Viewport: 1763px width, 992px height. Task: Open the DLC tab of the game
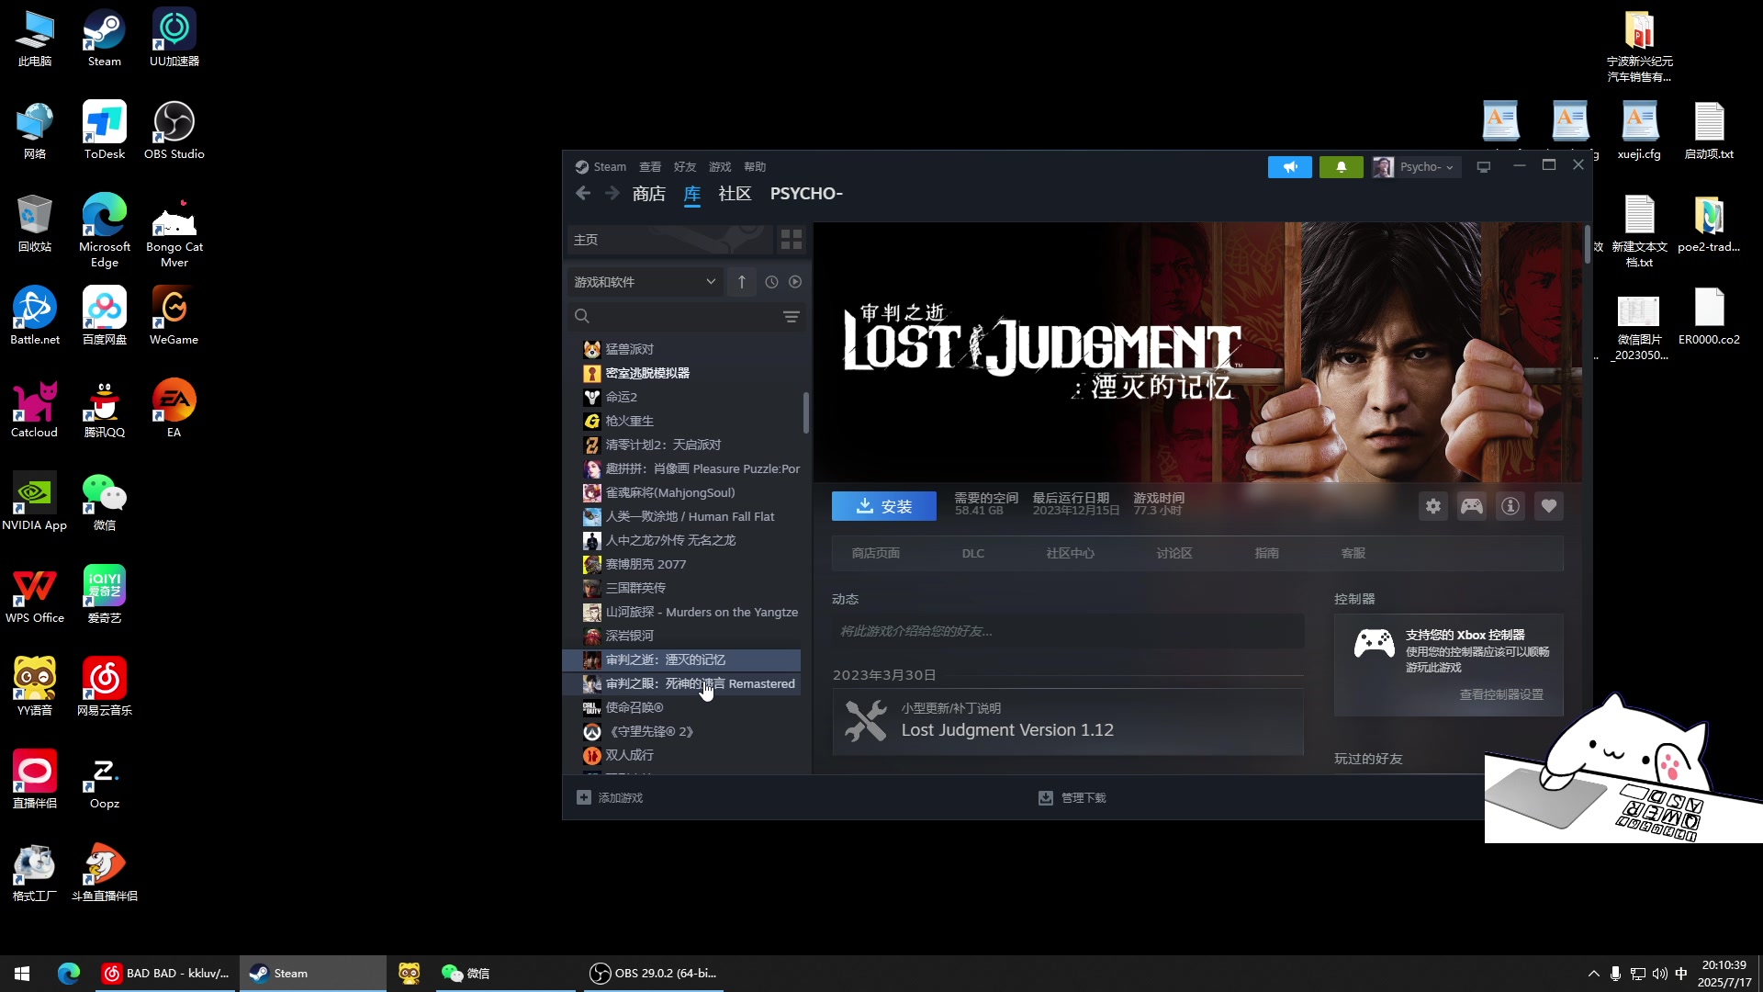point(973,553)
